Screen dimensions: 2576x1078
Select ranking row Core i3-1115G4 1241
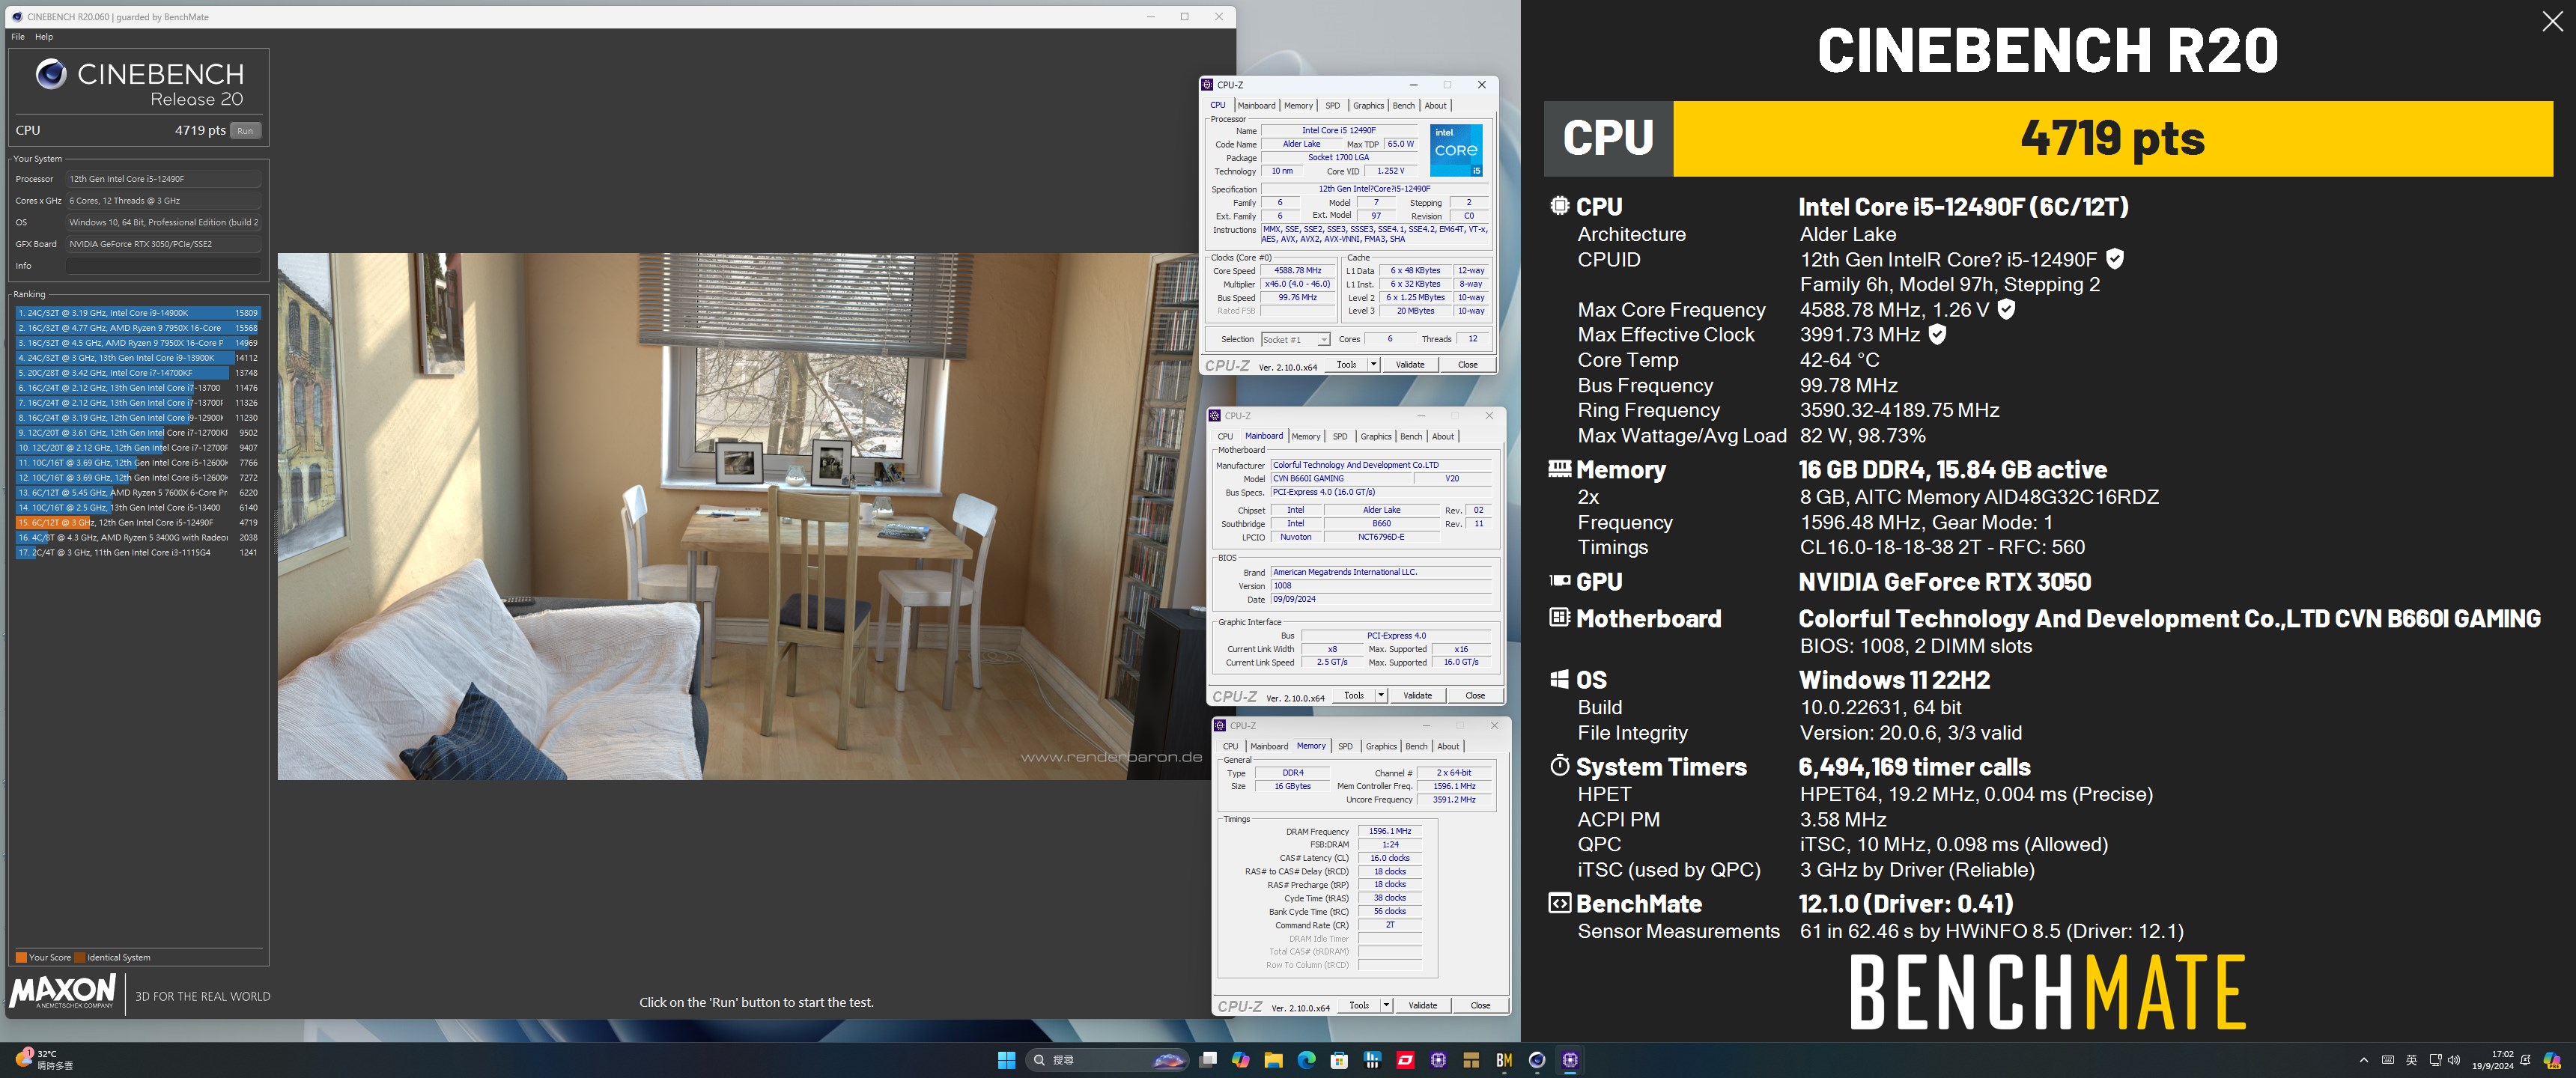(138, 552)
